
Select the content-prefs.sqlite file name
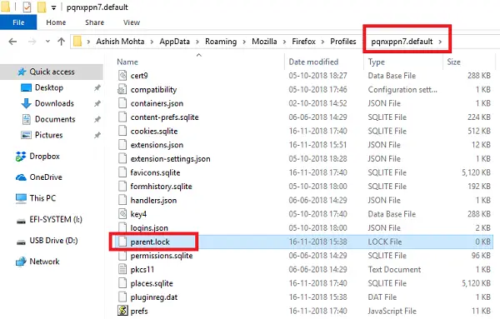pyautogui.click(x=164, y=117)
